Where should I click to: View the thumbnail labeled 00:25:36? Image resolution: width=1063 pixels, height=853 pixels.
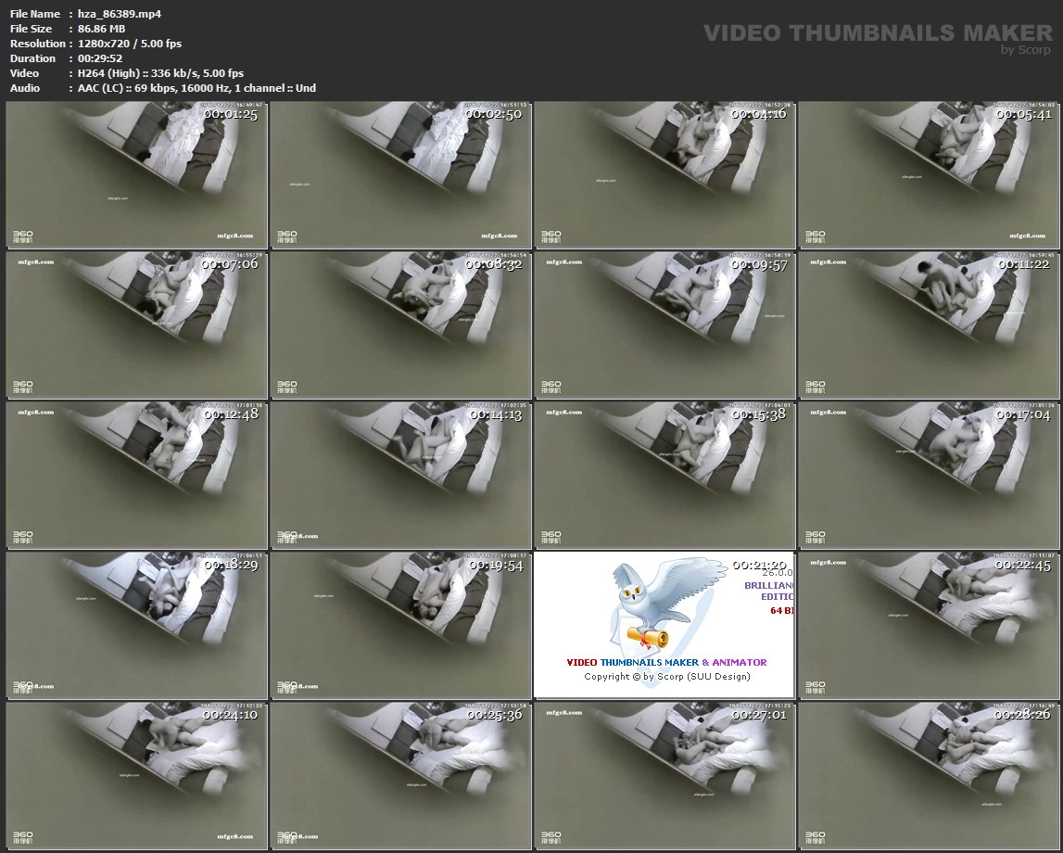click(x=400, y=776)
